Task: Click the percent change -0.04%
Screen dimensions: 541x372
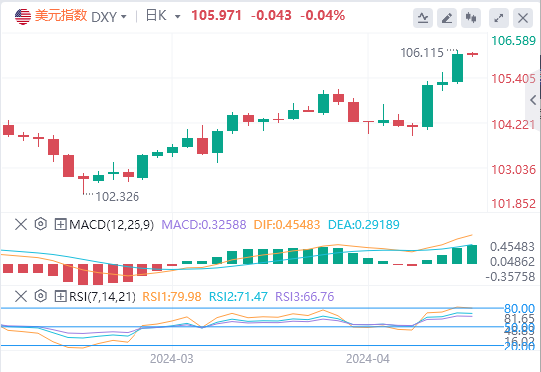Action: [322, 16]
